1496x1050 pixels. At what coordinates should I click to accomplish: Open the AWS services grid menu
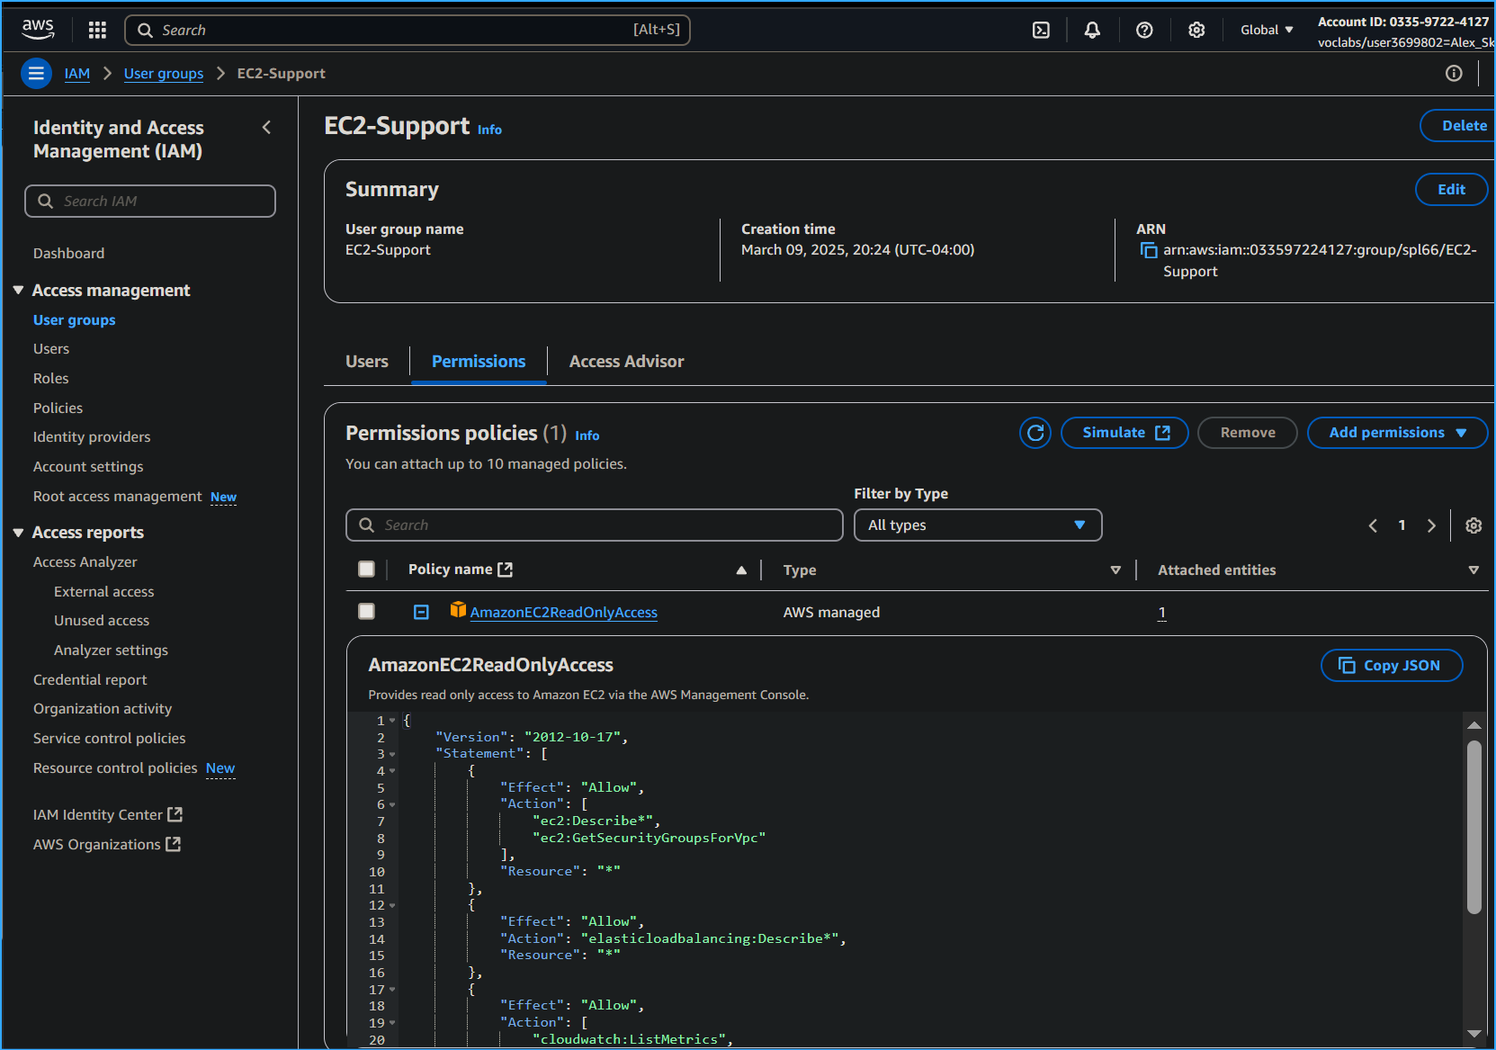click(96, 30)
